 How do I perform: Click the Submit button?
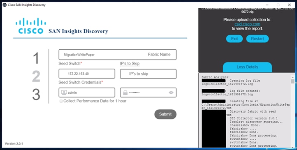pos(165,114)
